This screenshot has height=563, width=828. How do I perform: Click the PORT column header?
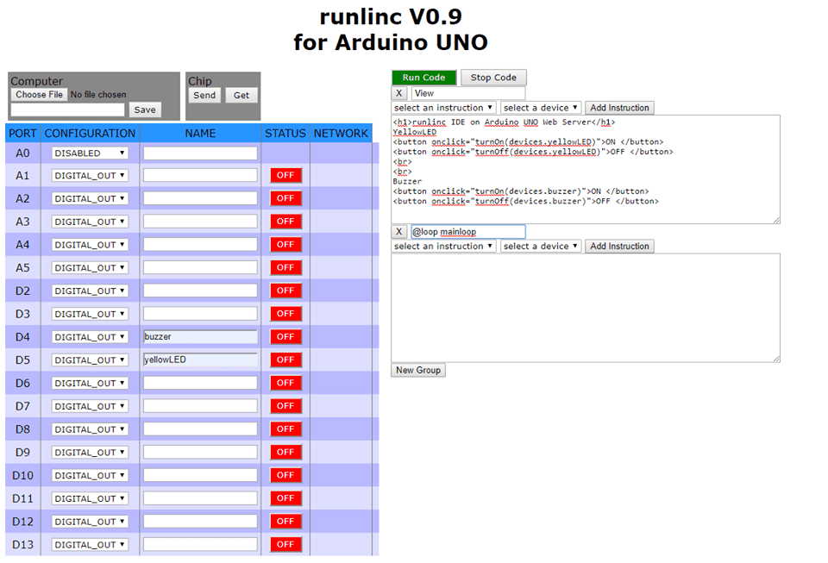tap(22, 134)
